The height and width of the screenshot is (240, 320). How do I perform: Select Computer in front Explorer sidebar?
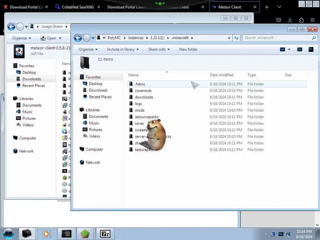[94, 149]
